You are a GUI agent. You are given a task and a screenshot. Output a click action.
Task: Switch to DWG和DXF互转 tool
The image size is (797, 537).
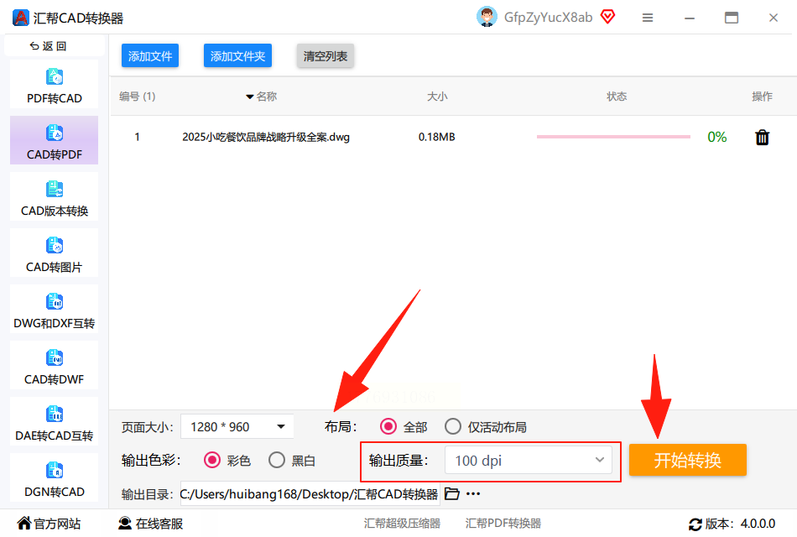(54, 309)
